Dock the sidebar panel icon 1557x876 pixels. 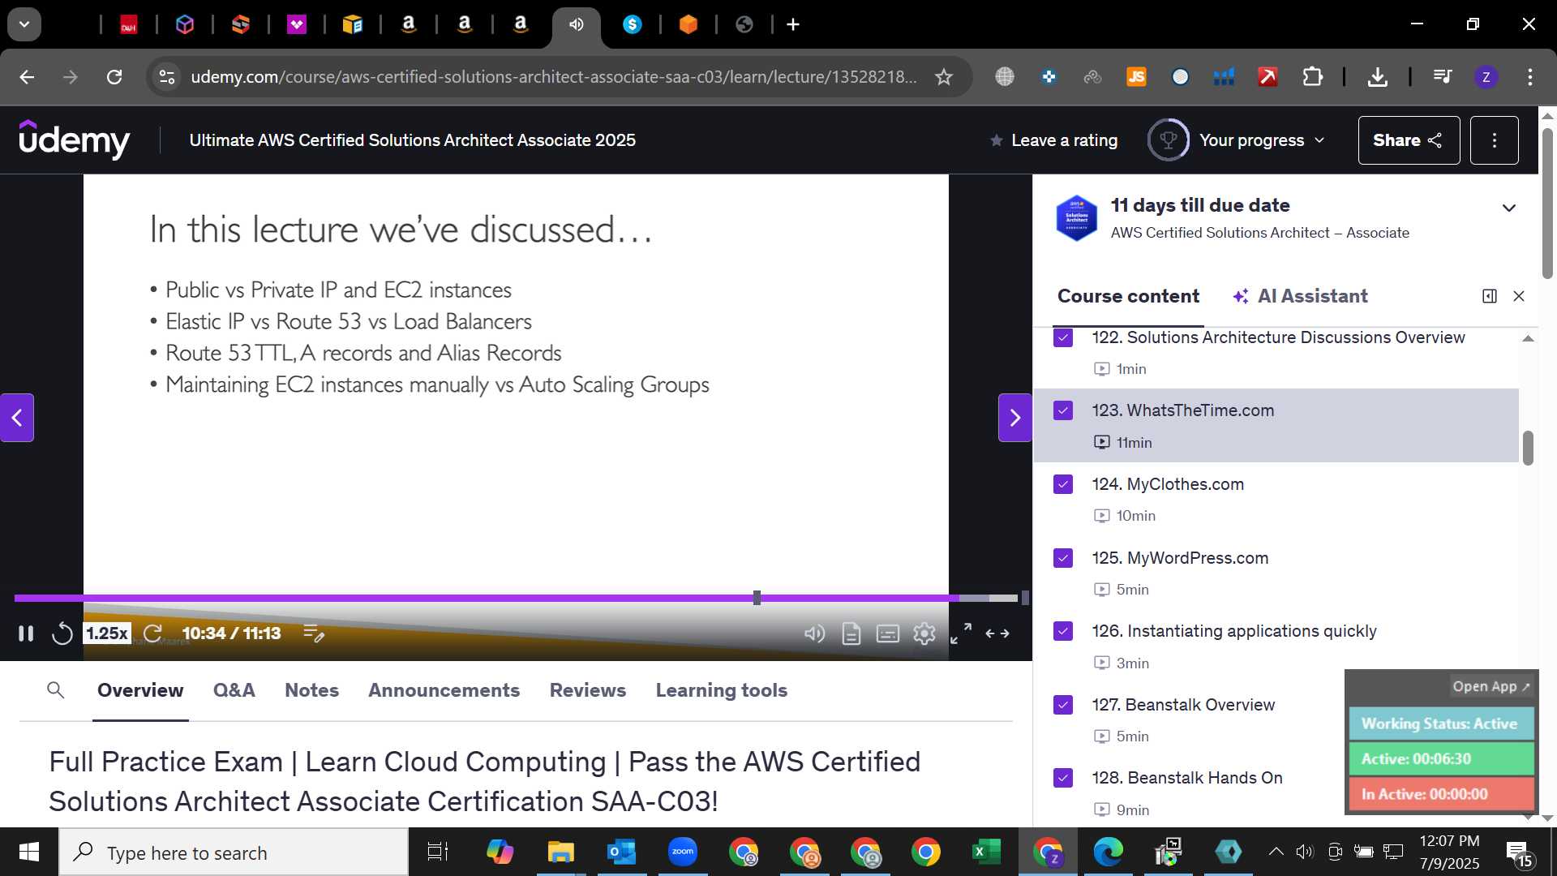(x=1490, y=296)
